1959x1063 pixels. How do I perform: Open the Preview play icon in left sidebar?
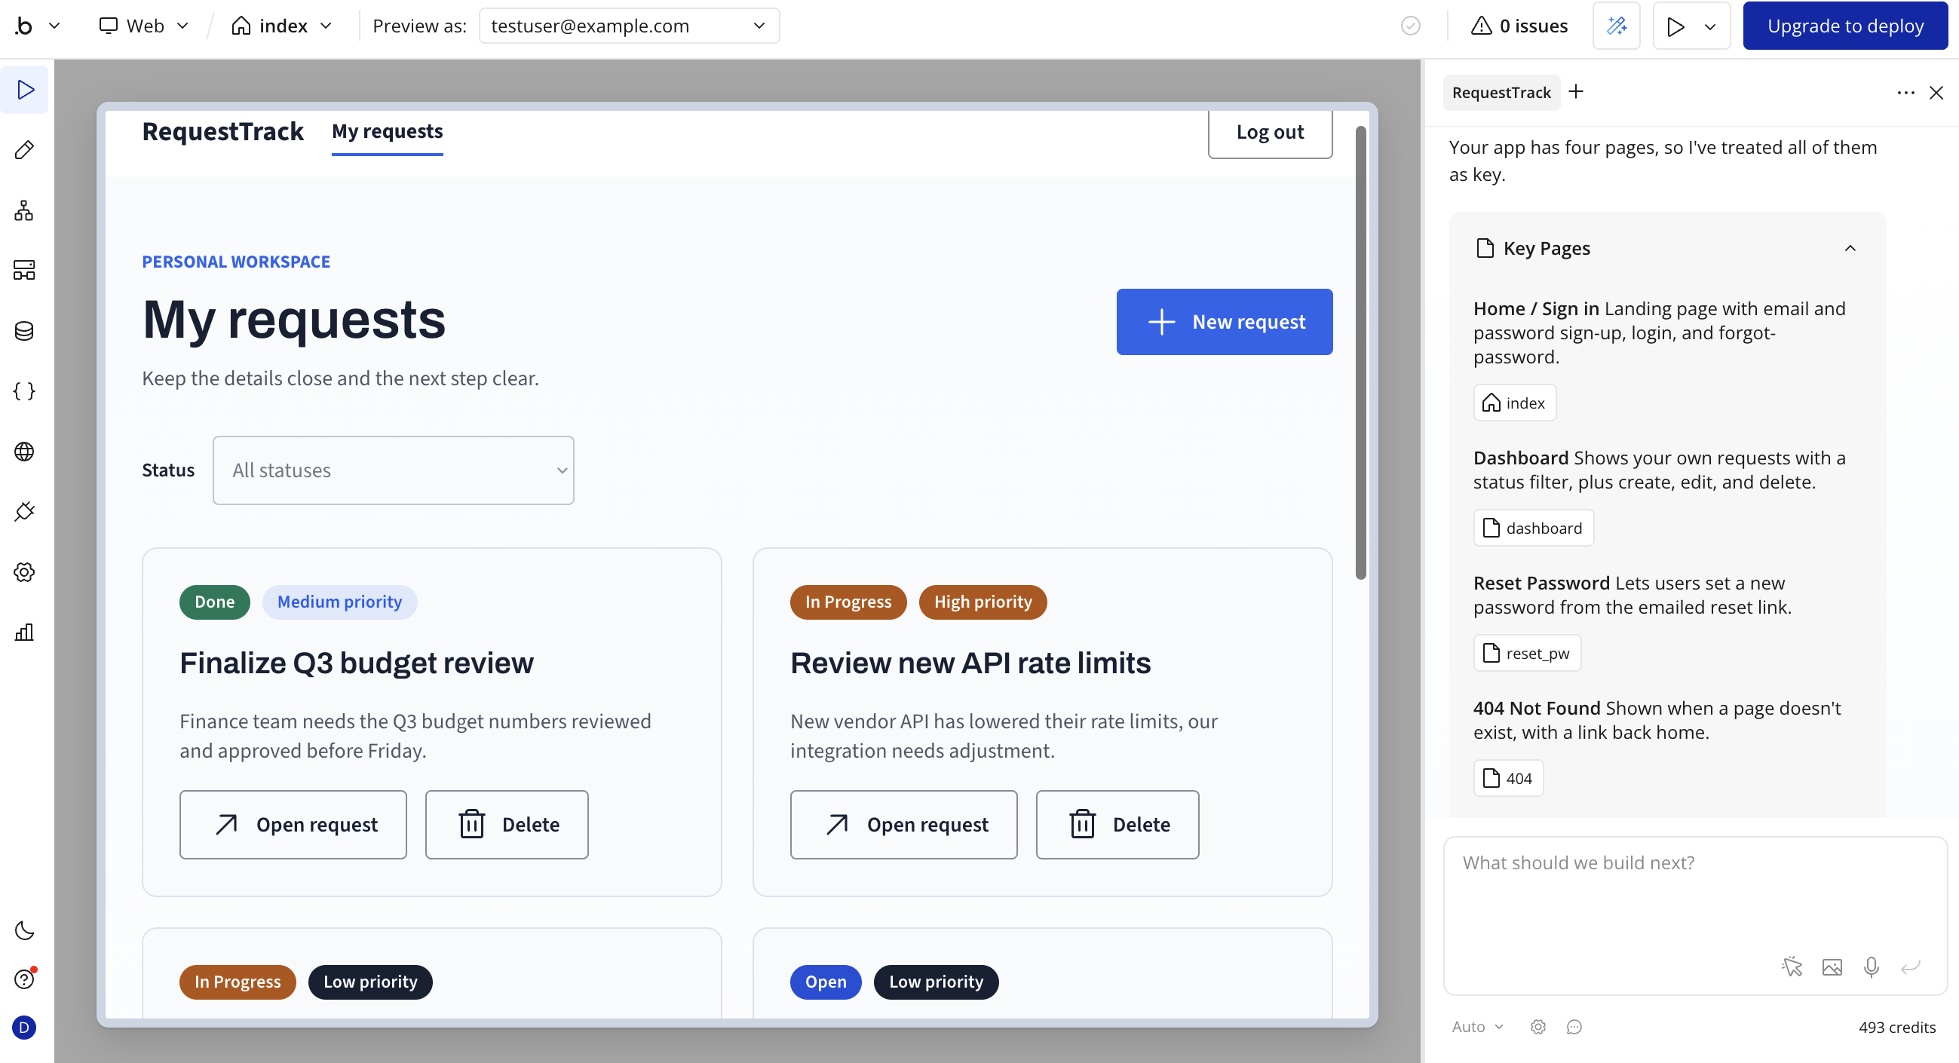24,90
